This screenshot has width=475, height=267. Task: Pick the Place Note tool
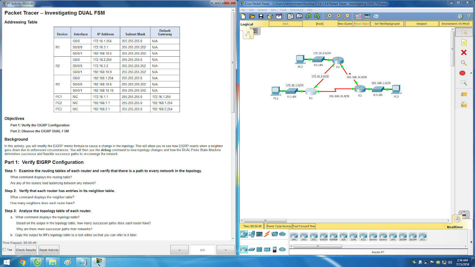(464, 42)
